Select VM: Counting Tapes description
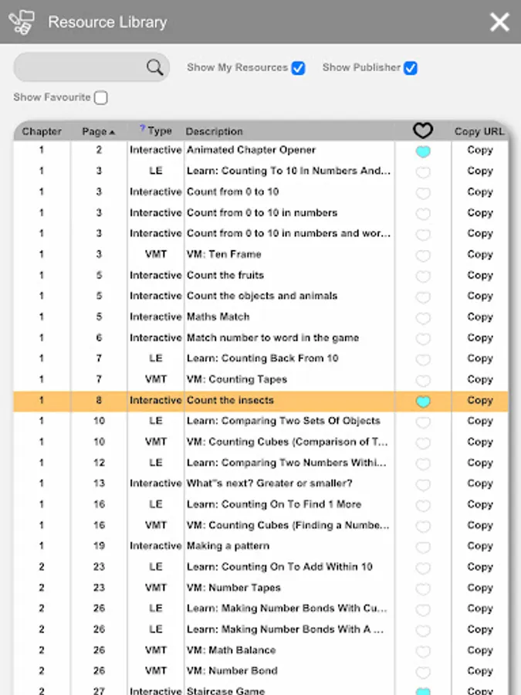 (x=237, y=379)
